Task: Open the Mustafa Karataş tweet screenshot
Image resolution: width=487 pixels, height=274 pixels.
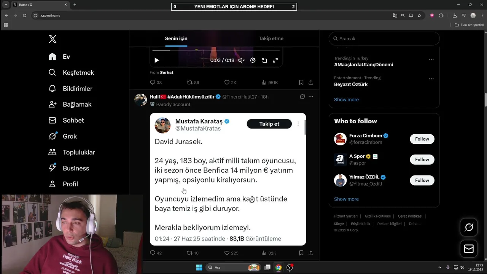Action: click(228, 179)
